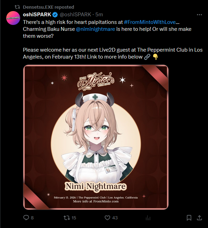Open the Nimi Nightmare announcement image
Screen dimensions: 208x228
click(x=96, y=137)
